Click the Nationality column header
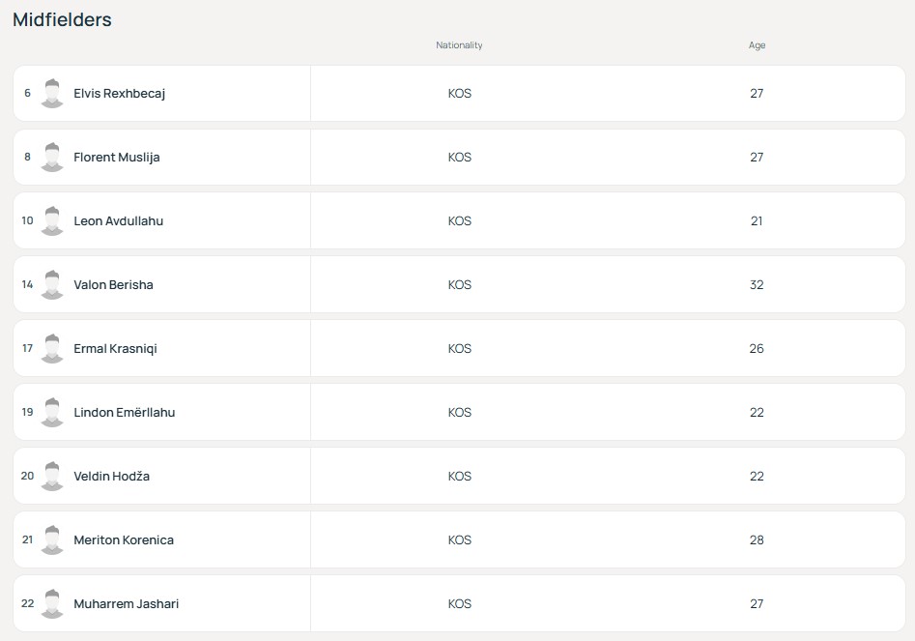 click(459, 45)
